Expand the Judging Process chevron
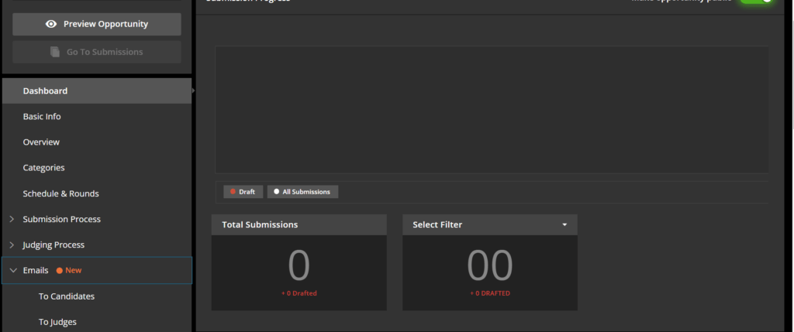 click(x=12, y=245)
